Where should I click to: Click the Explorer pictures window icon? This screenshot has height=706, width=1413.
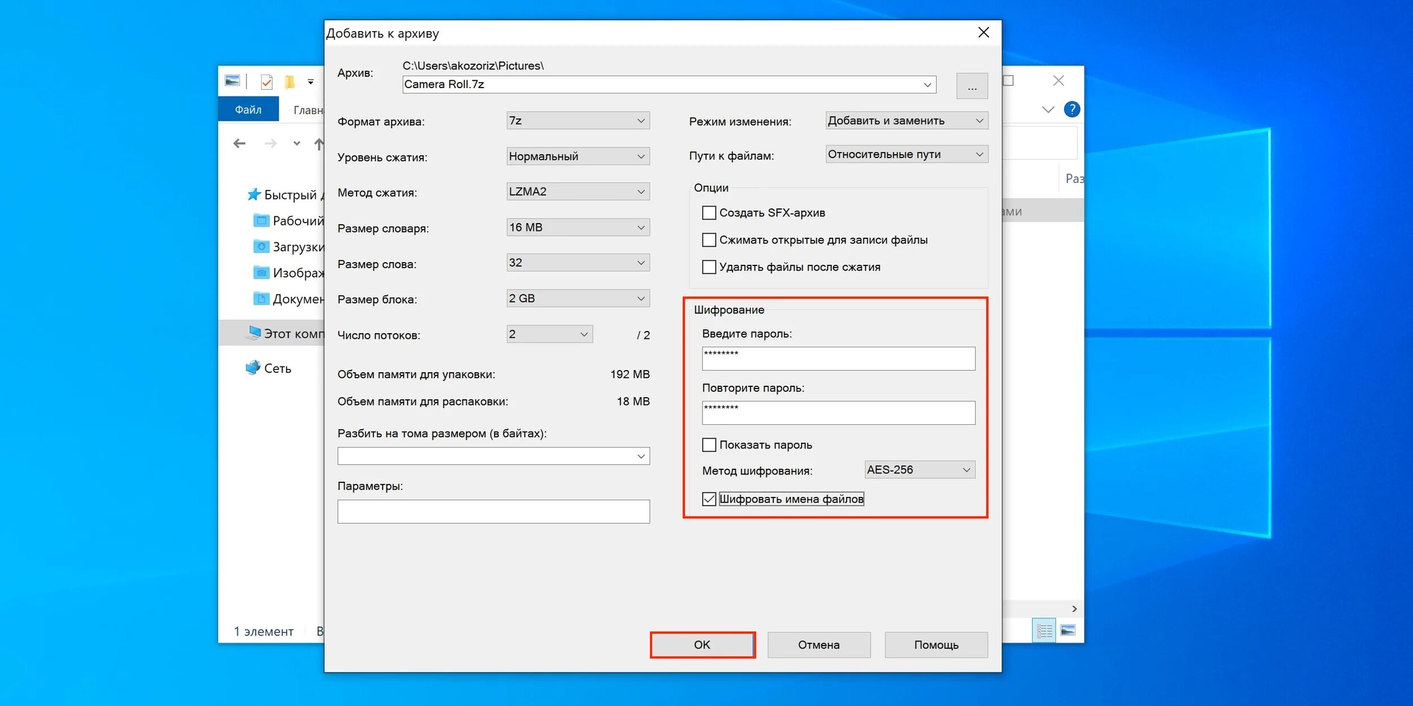(232, 81)
